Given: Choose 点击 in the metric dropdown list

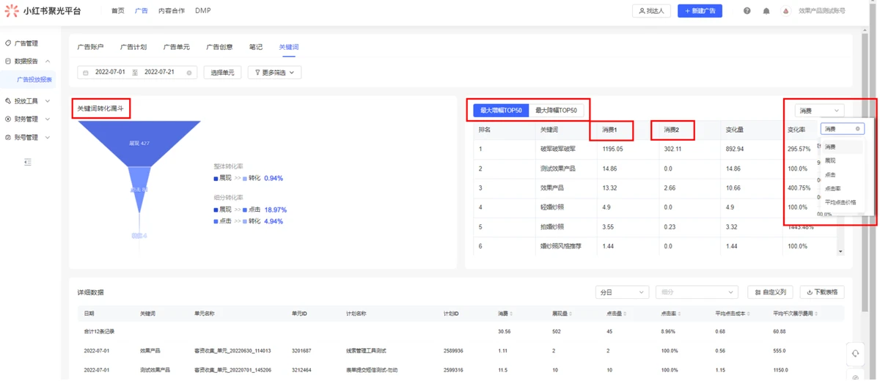Looking at the screenshot, I should (830, 174).
